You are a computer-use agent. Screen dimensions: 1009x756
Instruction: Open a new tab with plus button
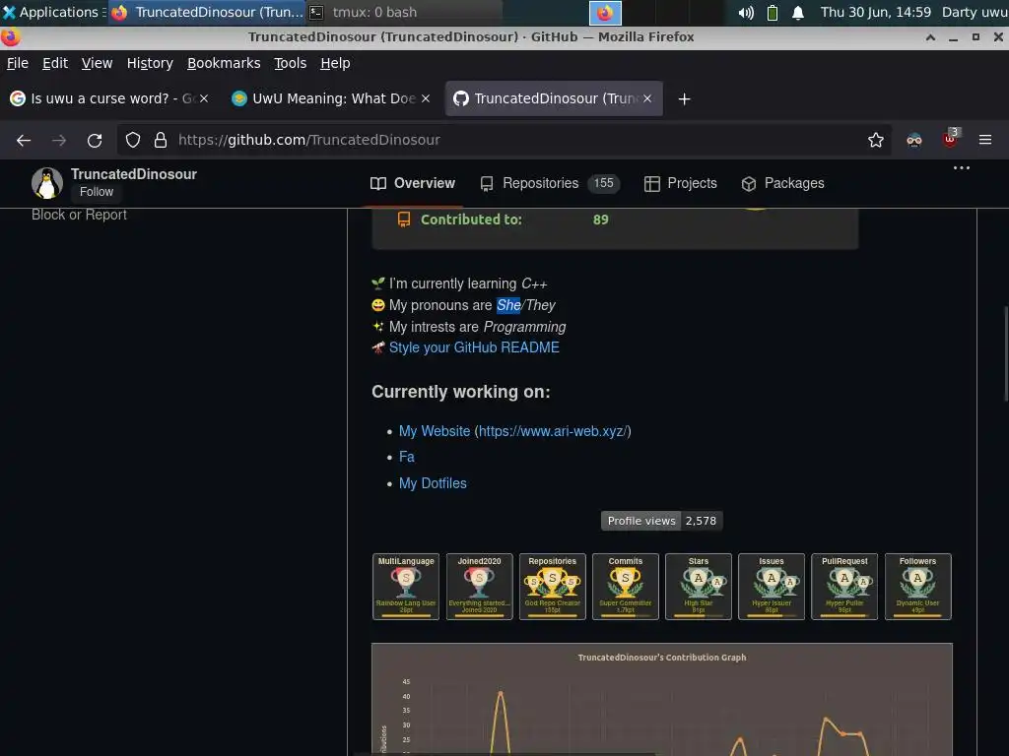pos(684,99)
